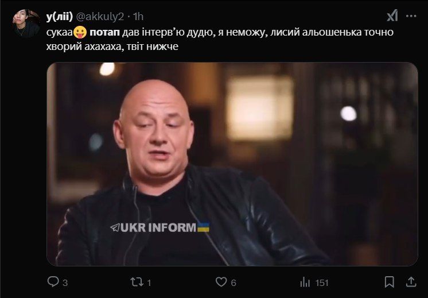Click the view count 151

[x=322, y=282]
